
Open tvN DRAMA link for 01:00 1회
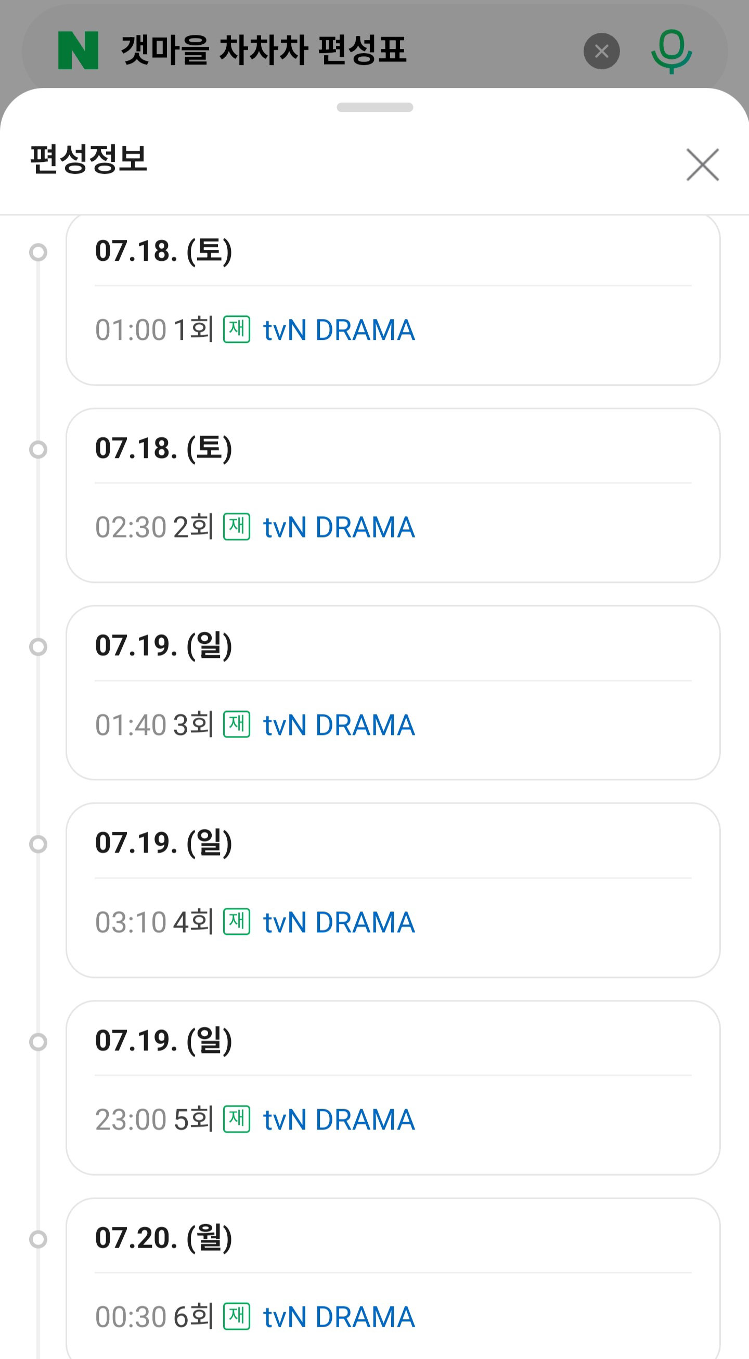pyautogui.click(x=339, y=331)
